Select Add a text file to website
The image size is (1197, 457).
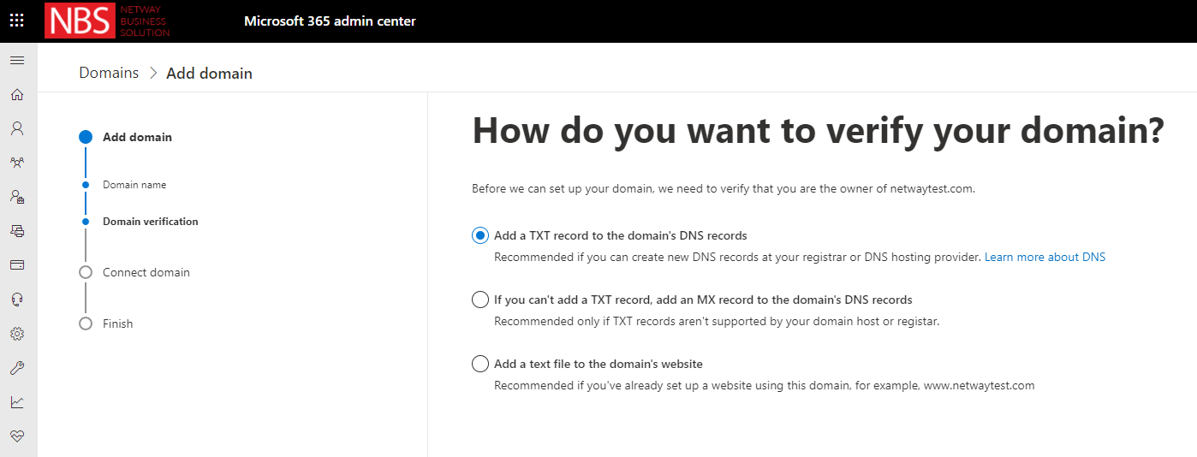coord(480,364)
